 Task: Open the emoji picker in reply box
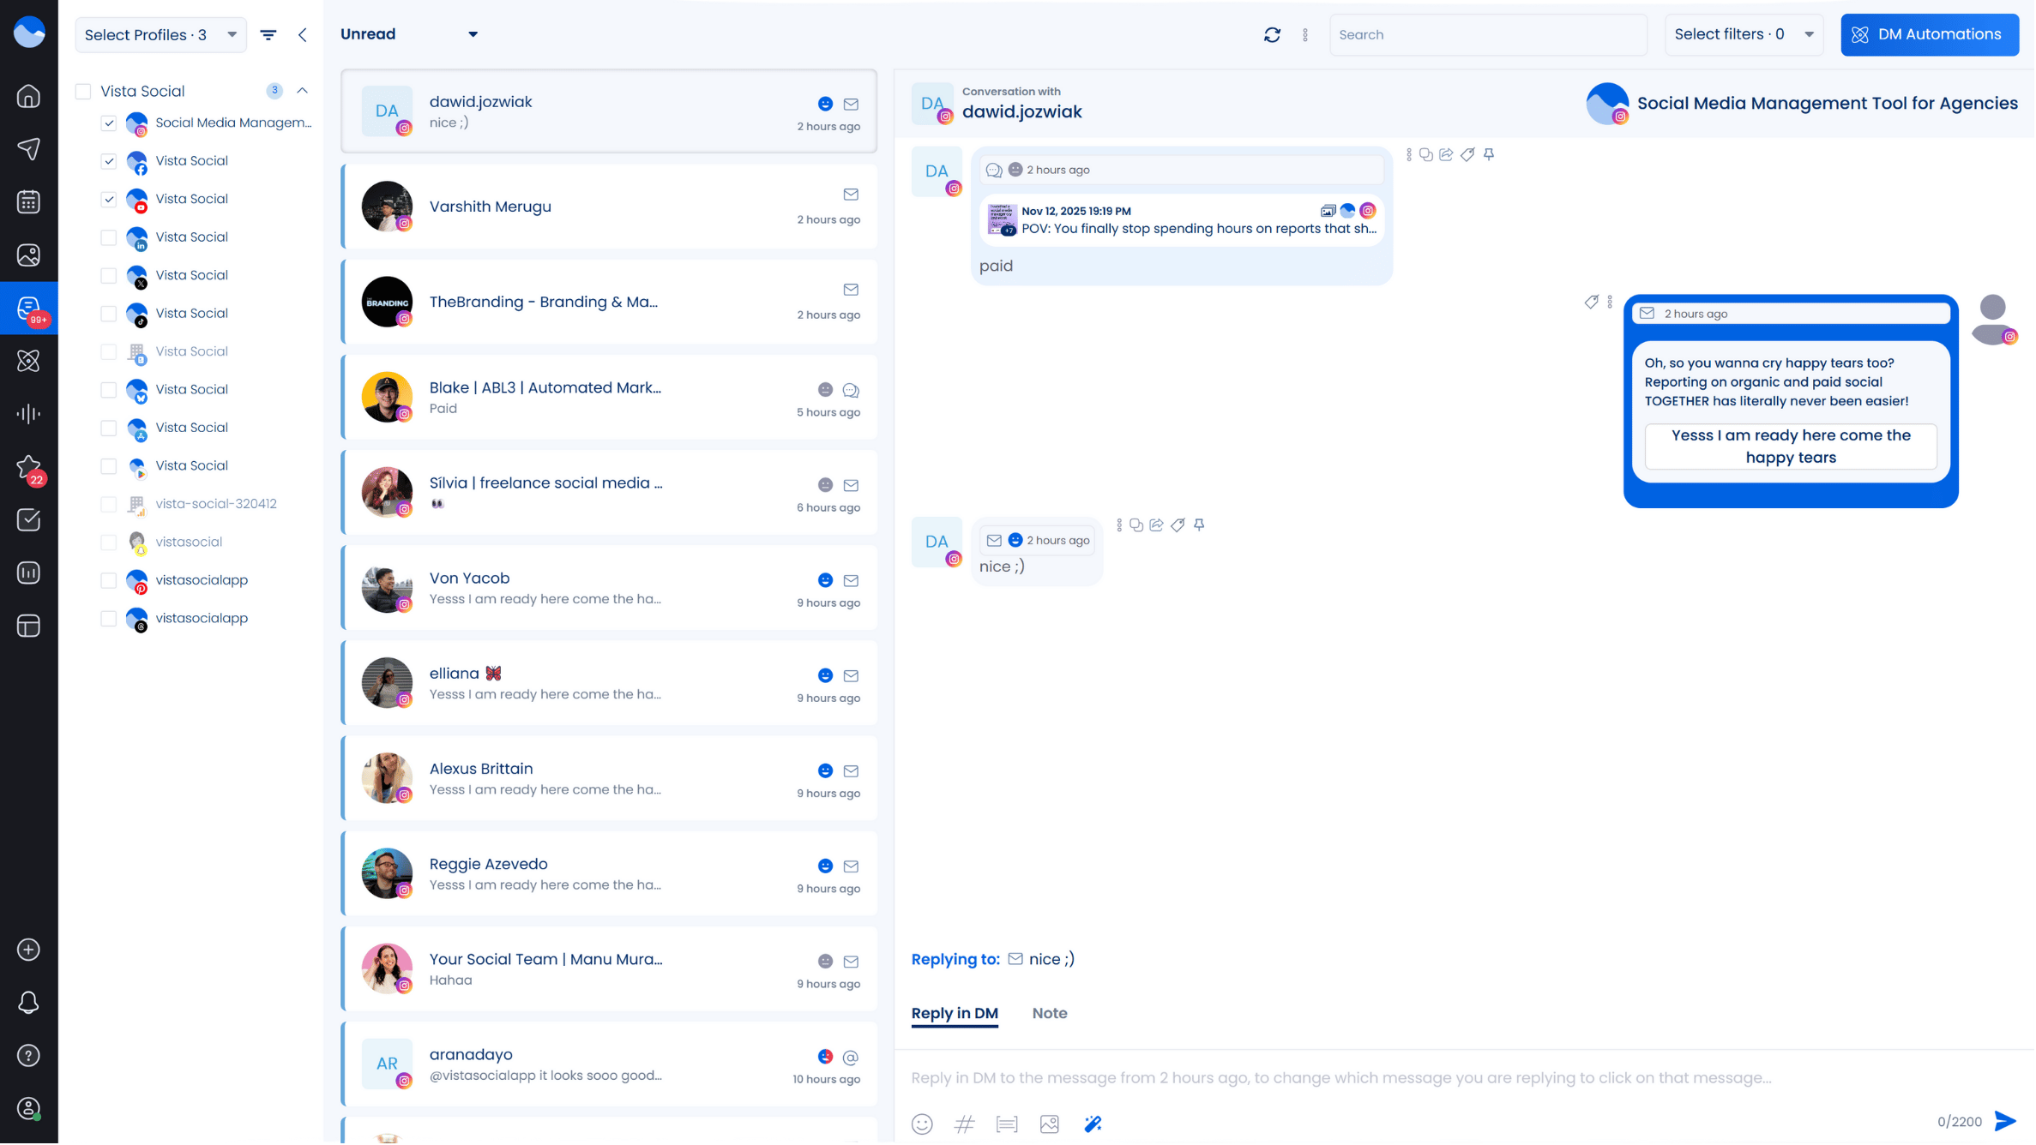pos(922,1124)
